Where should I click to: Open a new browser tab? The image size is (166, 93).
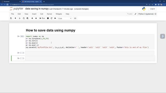point(44,2)
